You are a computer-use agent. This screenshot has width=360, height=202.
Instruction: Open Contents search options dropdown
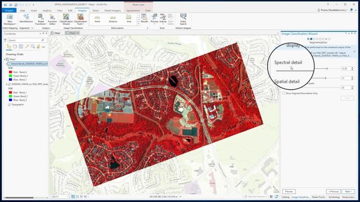tap(46, 40)
